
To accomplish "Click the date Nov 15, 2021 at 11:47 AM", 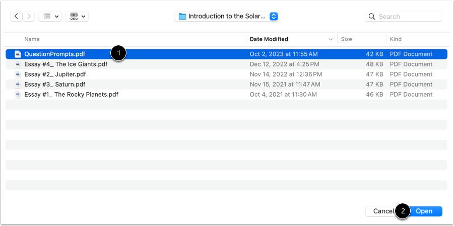I will (x=285, y=85).
